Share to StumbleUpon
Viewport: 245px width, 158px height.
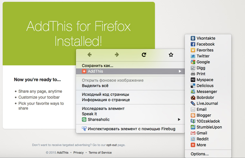[x=208, y=127]
